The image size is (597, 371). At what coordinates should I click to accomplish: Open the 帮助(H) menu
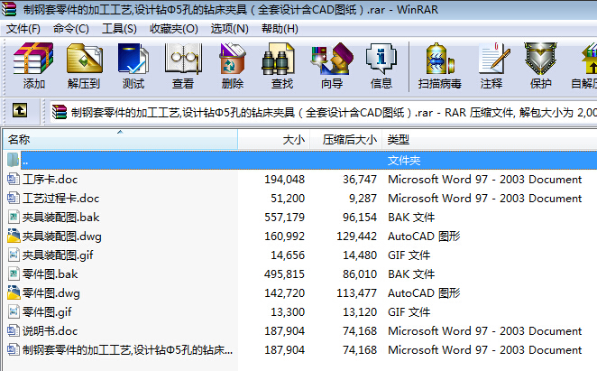pyautogui.click(x=280, y=29)
